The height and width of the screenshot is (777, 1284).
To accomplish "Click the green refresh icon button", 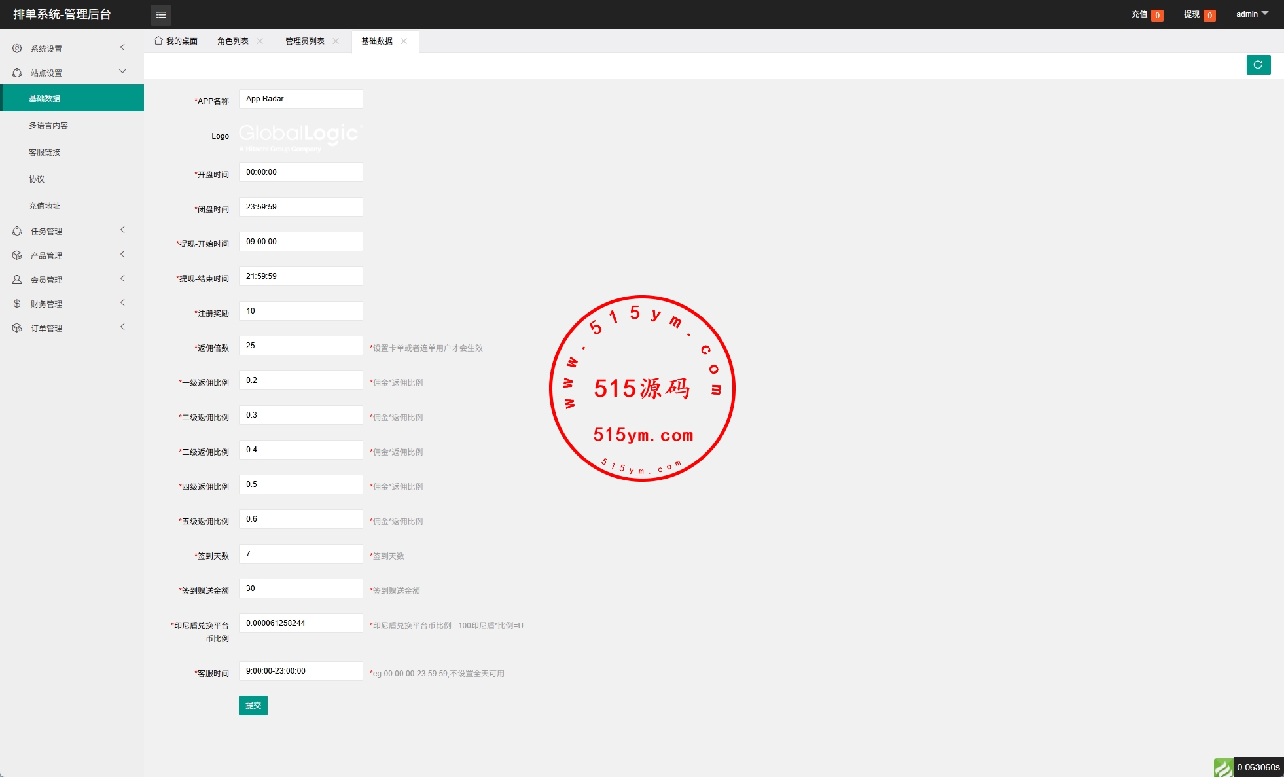I will [x=1258, y=65].
